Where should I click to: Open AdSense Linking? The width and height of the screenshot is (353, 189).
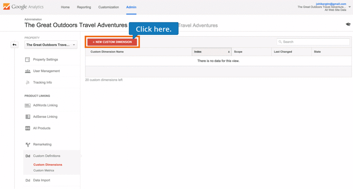click(x=45, y=117)
